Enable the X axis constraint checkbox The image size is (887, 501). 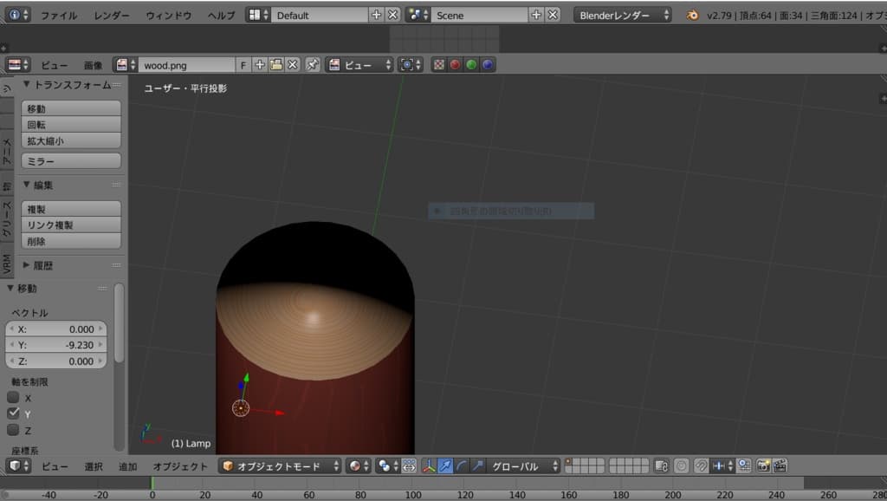[x=13, y=397]
